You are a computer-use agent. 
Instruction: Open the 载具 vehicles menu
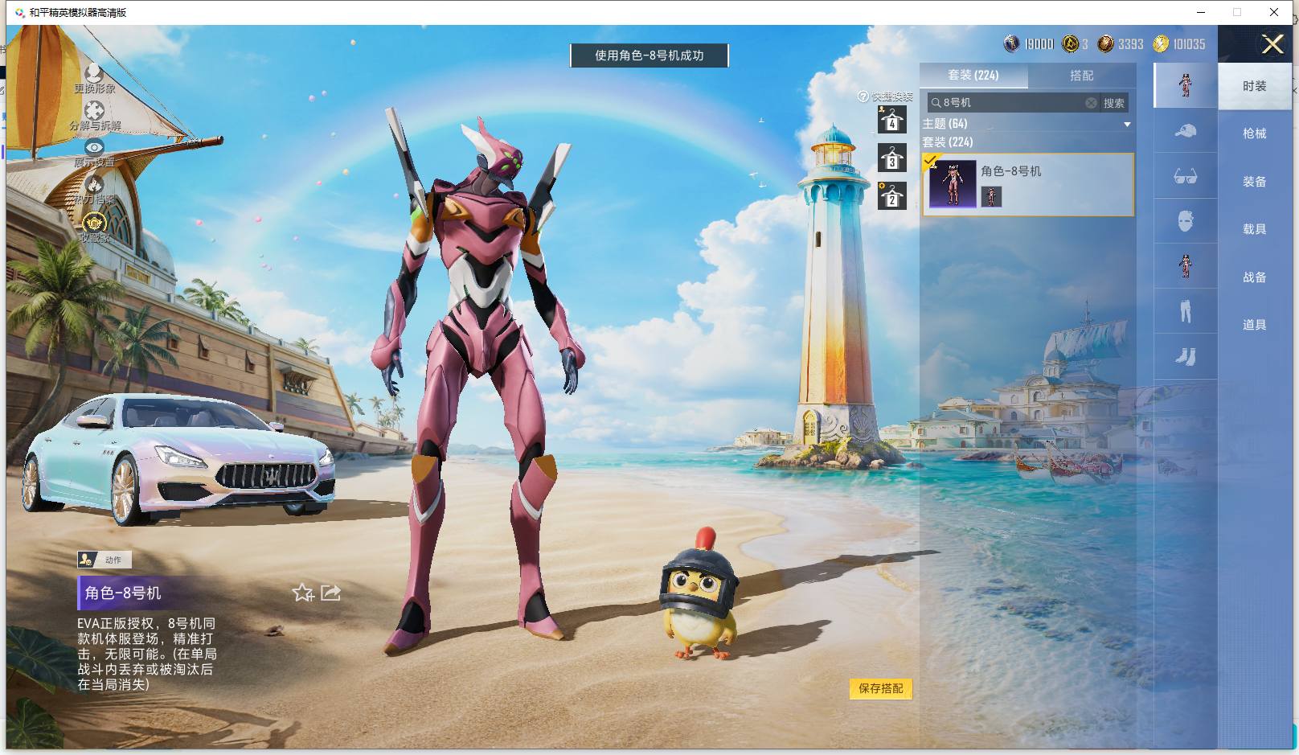point(1255,229)
